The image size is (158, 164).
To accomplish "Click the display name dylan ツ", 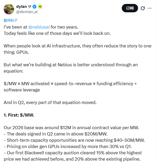I will 24,7.
